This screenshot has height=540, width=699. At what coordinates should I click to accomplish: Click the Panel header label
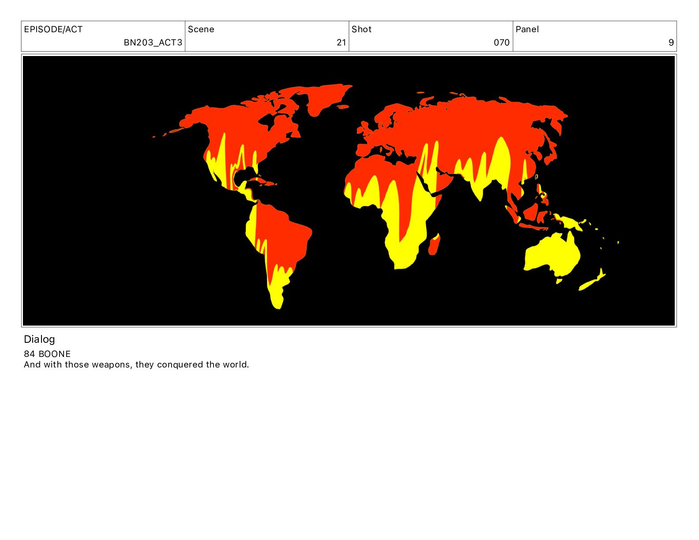527,30
